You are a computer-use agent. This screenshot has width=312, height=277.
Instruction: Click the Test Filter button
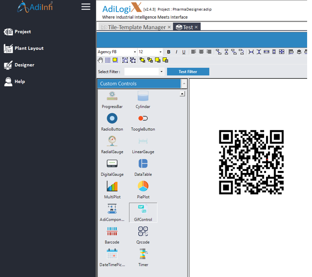click(x=188, y=72)
